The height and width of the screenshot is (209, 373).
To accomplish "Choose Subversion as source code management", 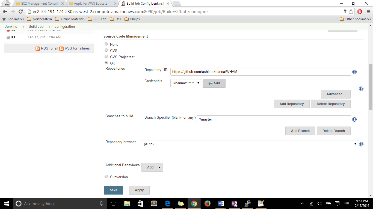I will coord(106,176).
